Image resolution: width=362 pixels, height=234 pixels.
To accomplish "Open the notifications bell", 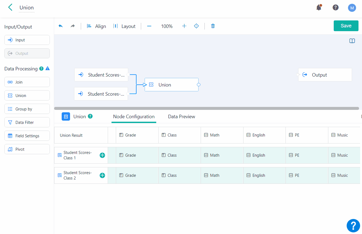I will pyautogui.click(x=319, y=7).
